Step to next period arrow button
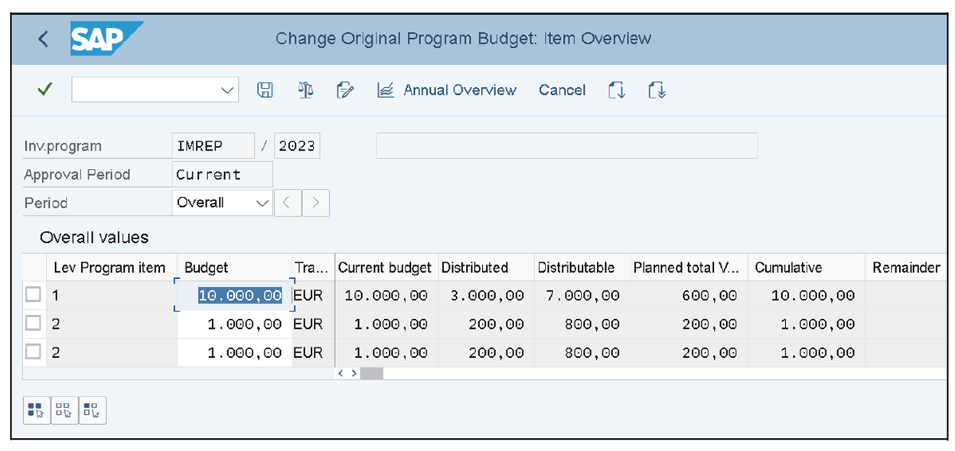 pos(315,203)
